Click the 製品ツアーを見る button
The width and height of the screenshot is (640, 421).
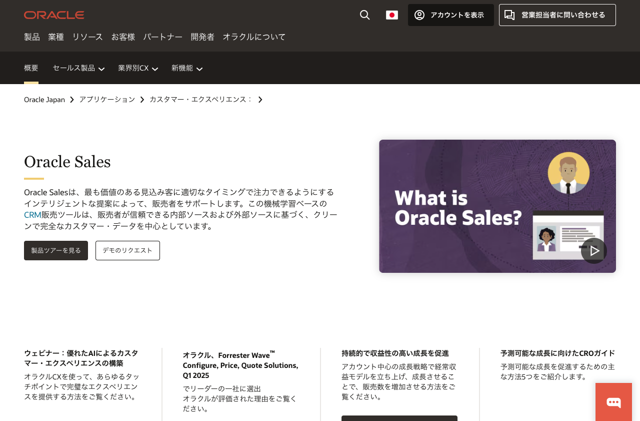coord(56,250)
